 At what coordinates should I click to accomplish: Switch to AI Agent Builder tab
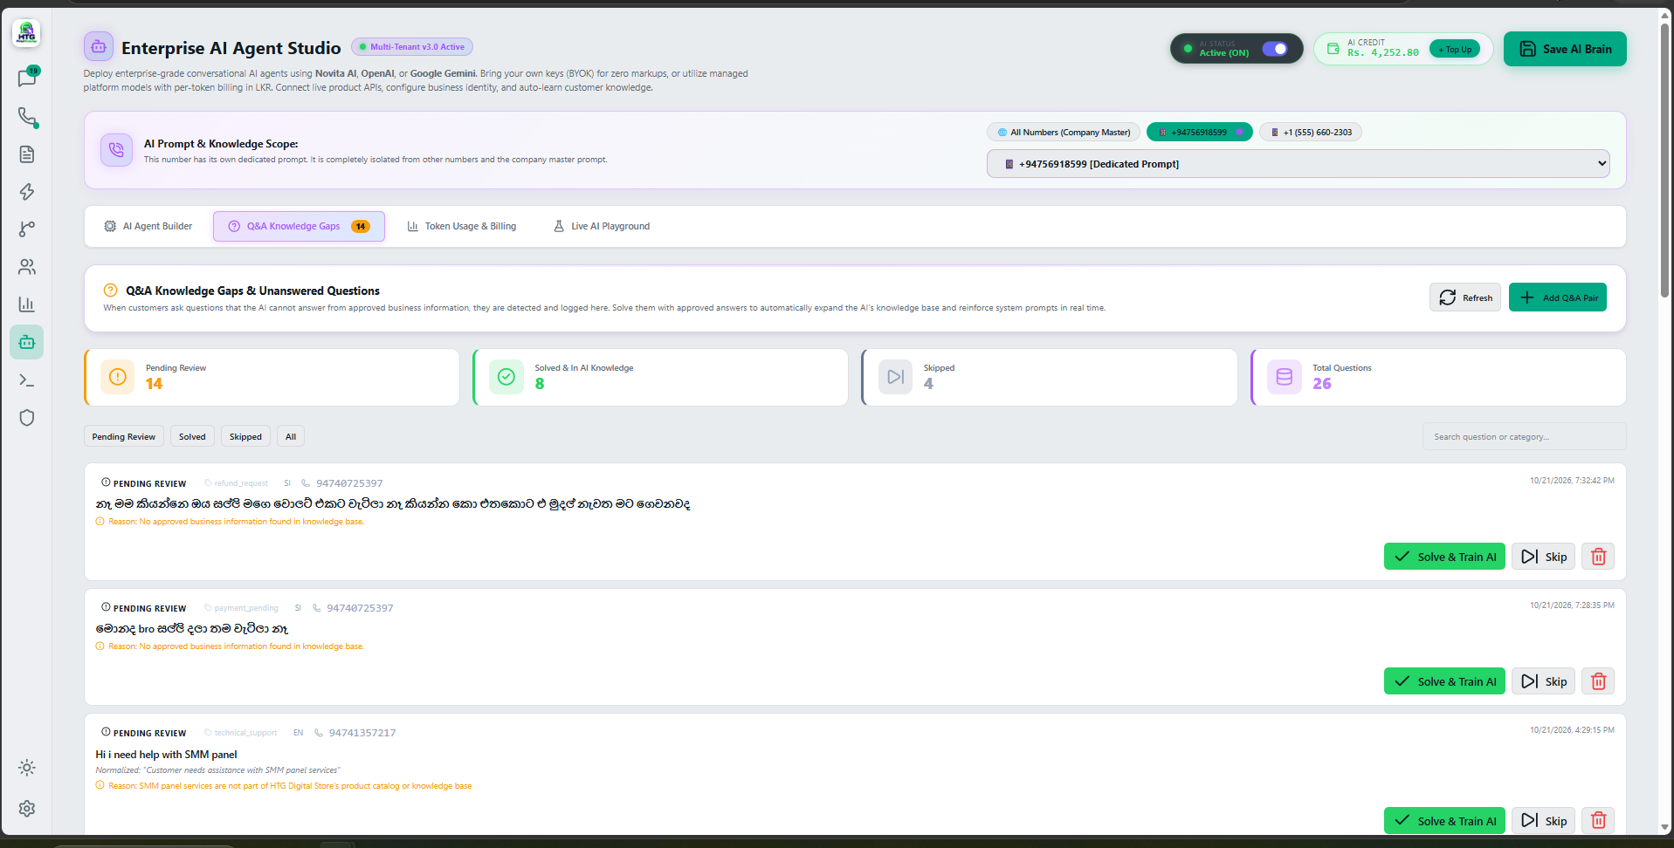[x=148, y=226]
